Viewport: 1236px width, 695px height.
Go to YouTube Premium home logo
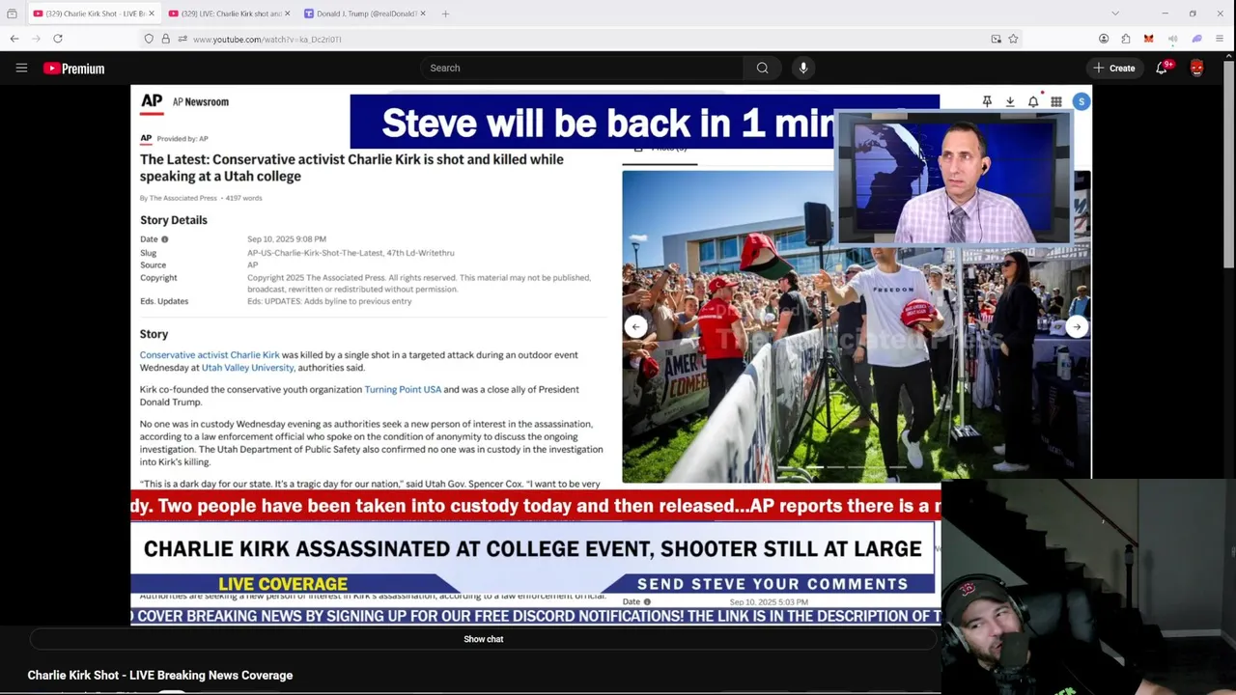73,69
